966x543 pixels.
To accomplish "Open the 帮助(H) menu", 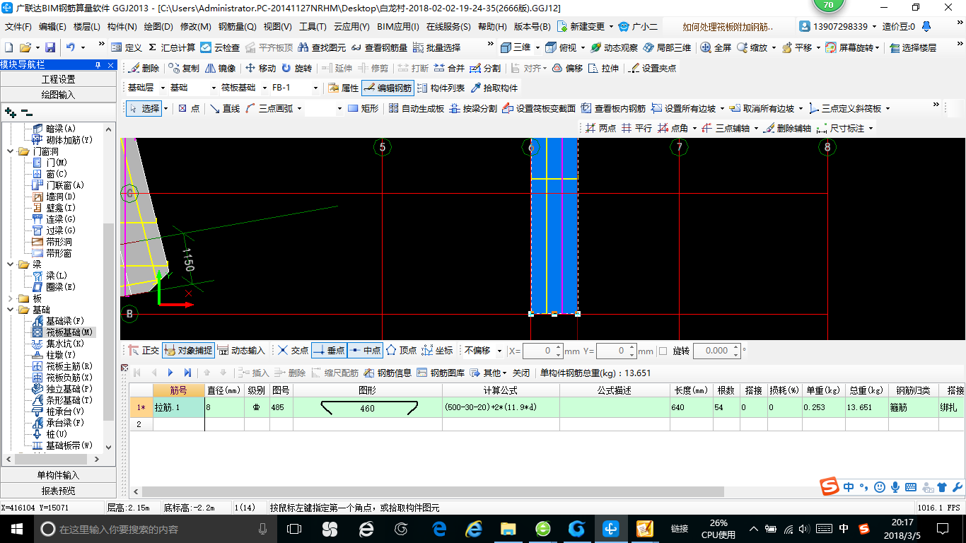I will click(492, 27).
